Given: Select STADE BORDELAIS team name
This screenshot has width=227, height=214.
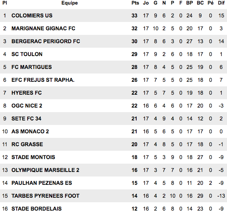Looking at the screenshot, I should (36, 209).
